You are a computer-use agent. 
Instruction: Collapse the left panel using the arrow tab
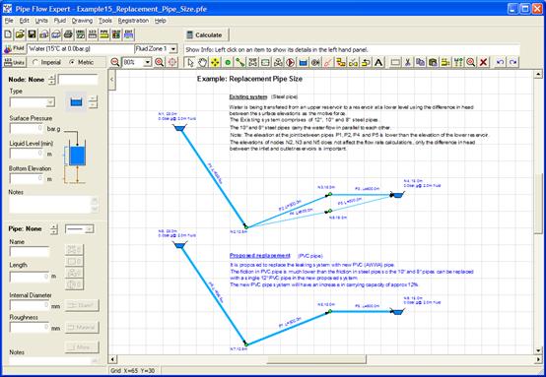coord(111,80)
